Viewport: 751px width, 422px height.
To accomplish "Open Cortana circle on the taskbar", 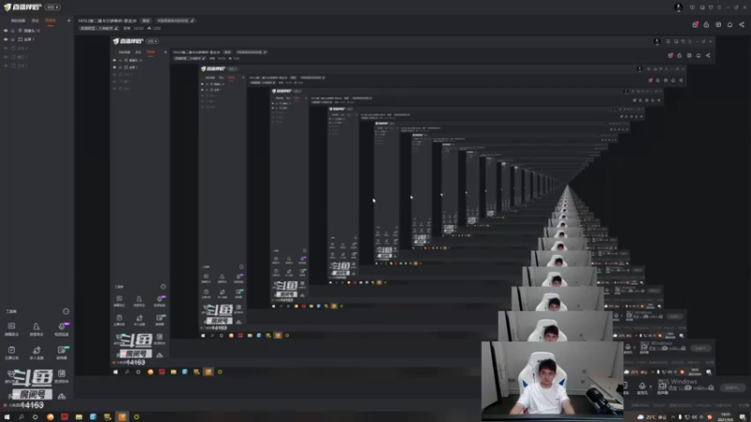I will pos(35,416).
